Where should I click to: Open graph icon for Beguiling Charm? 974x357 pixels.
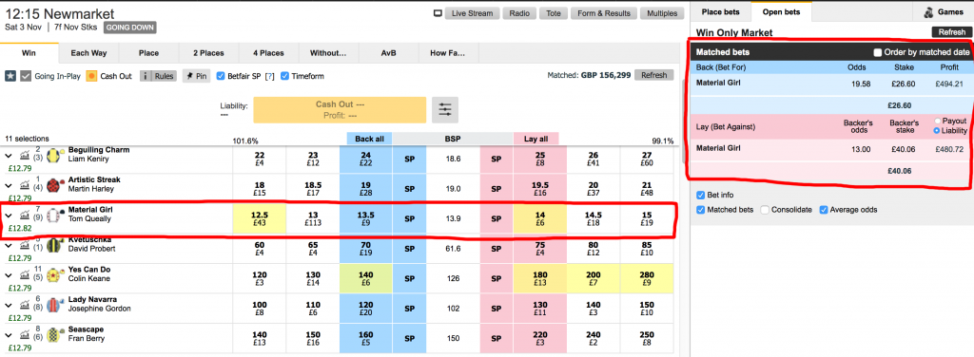(25, 155)
